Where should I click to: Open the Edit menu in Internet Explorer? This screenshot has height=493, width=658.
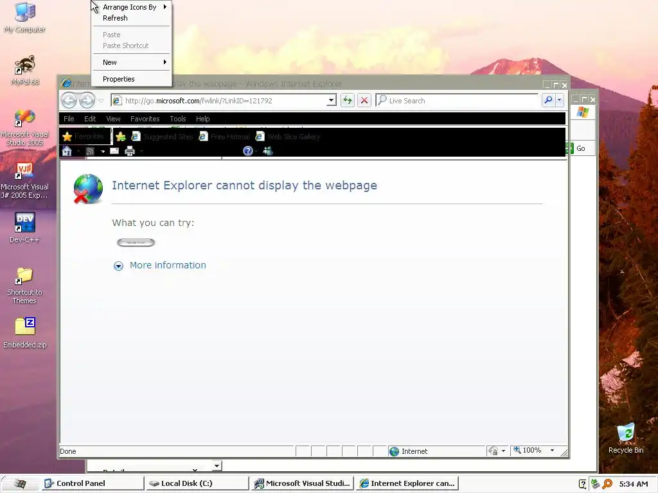[90, 119]
